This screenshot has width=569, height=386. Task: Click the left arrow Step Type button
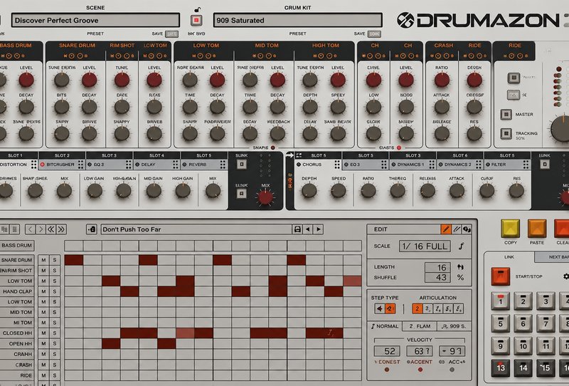click(x=380, y=309)
